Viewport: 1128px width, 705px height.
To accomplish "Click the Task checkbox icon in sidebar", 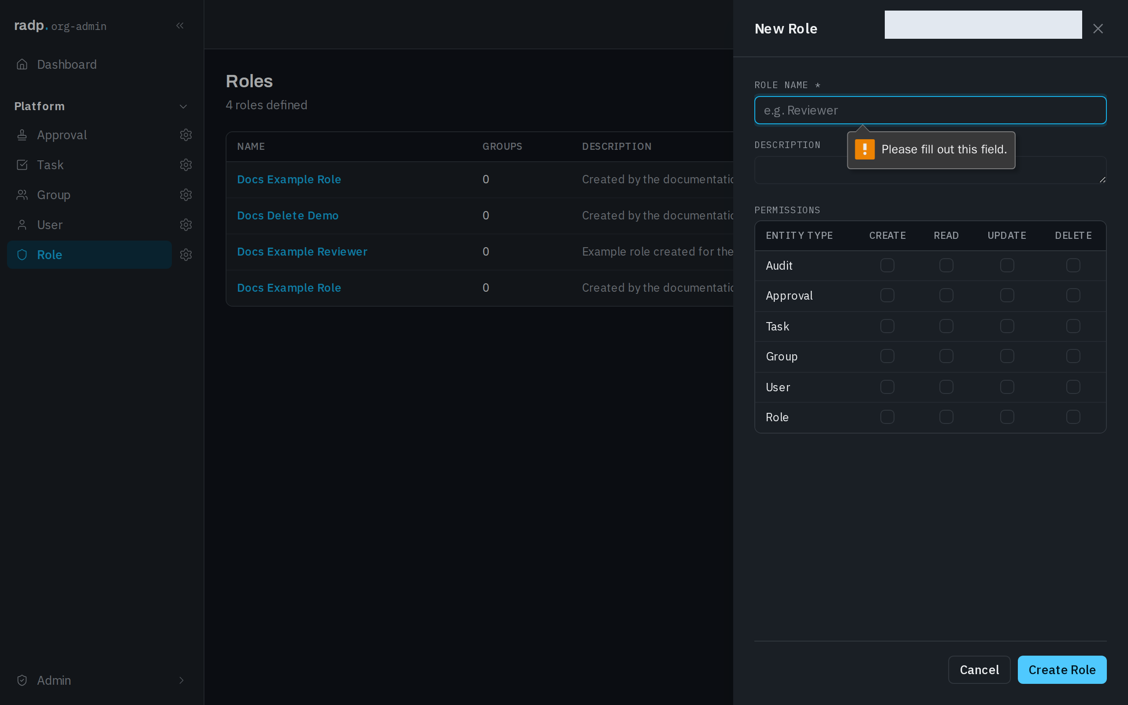I will pos(22,165).
